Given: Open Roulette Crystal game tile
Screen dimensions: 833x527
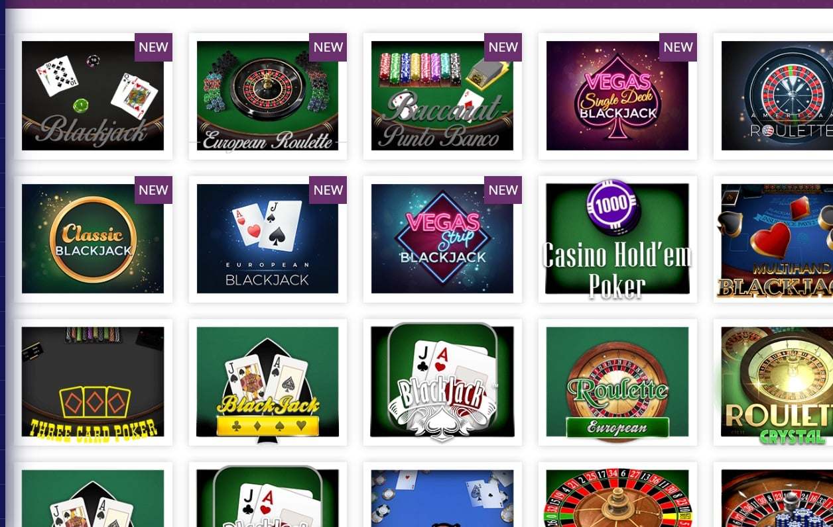Looking at the screenshot, I should click(777, 382).
